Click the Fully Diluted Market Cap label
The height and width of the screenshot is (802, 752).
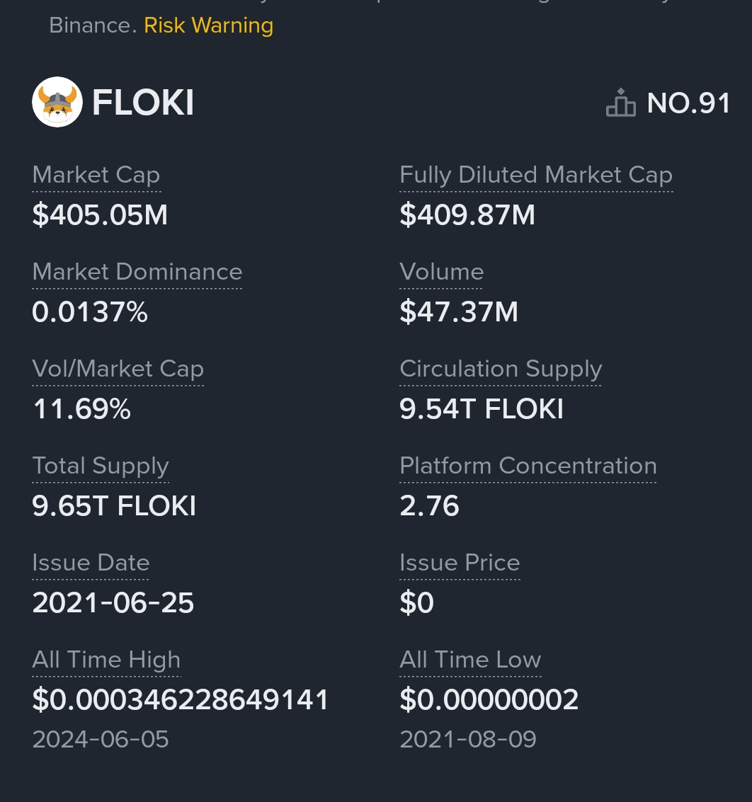pos(535,176)
